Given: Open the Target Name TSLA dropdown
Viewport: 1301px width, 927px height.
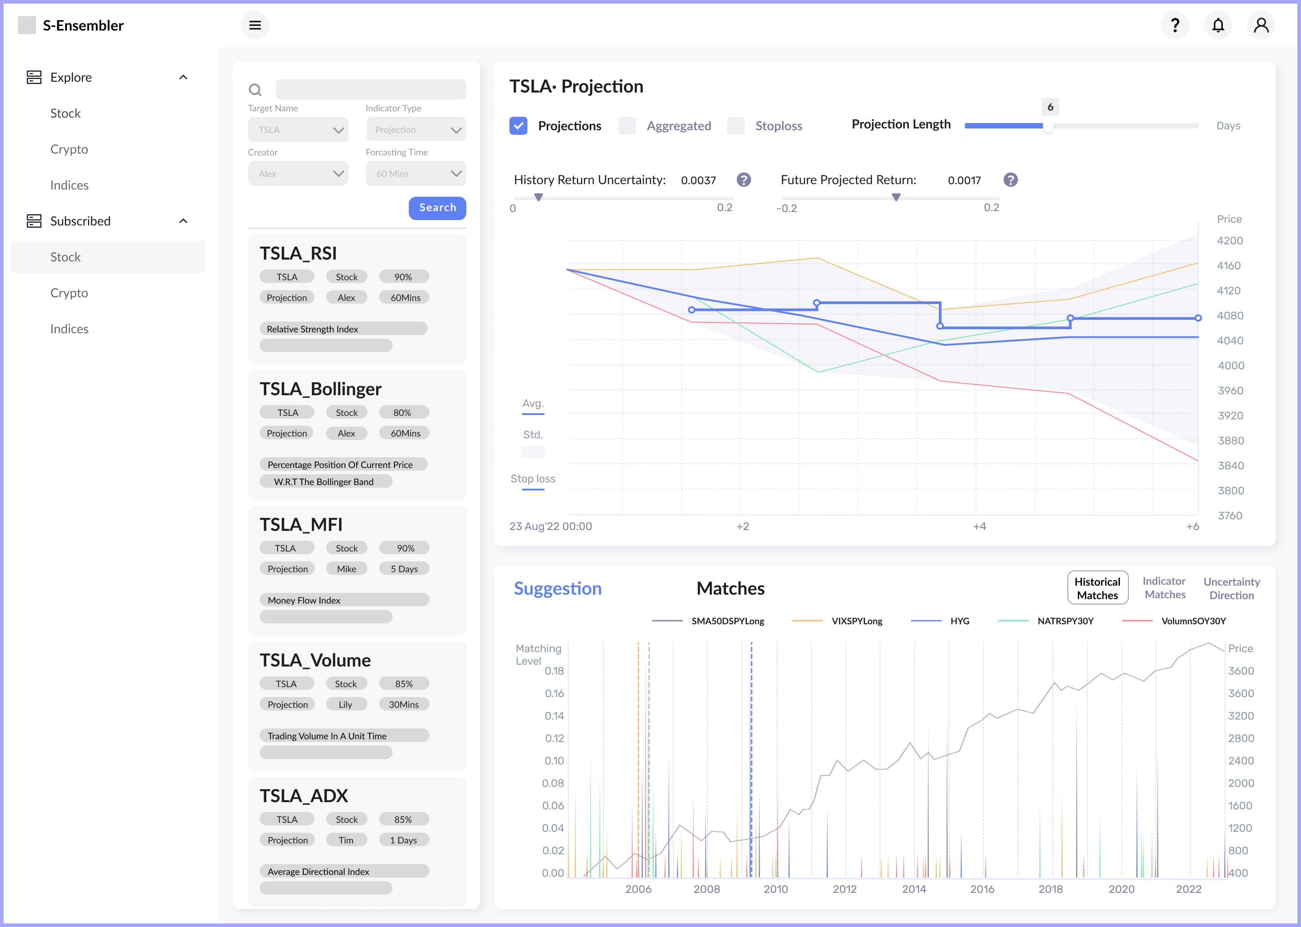Looking at the screenshot, I should (x=298, y=130).
